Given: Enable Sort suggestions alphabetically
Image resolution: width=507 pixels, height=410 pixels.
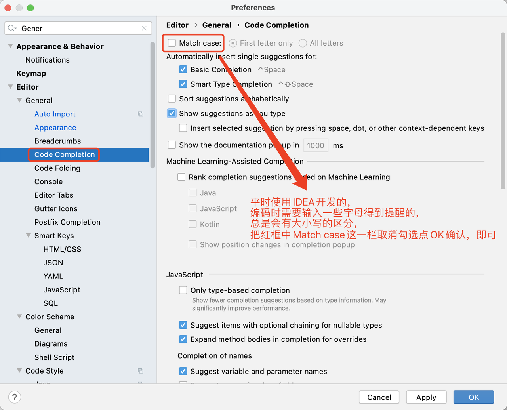Looking at the screenshot, I should [172, 99].
